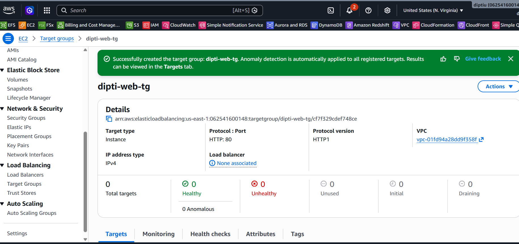Open the settings gear icon

click(387, 10)
